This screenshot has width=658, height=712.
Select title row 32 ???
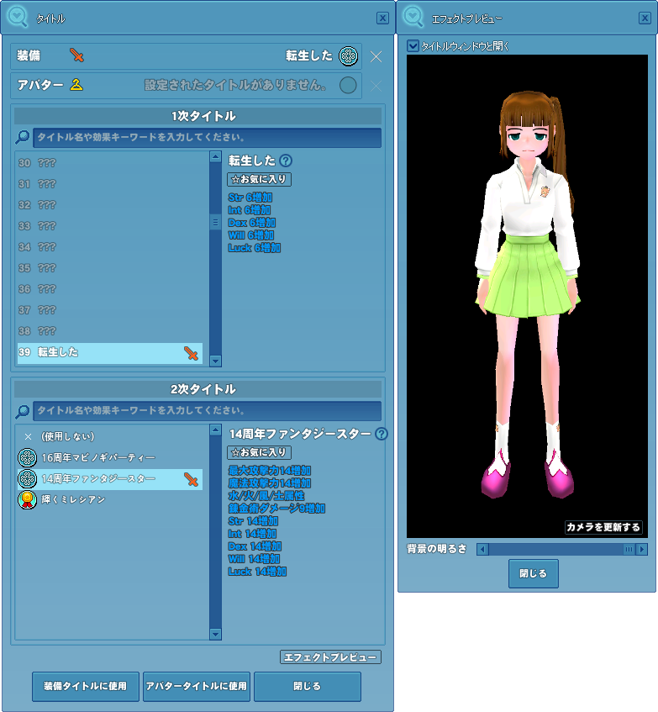click(110, 205)
